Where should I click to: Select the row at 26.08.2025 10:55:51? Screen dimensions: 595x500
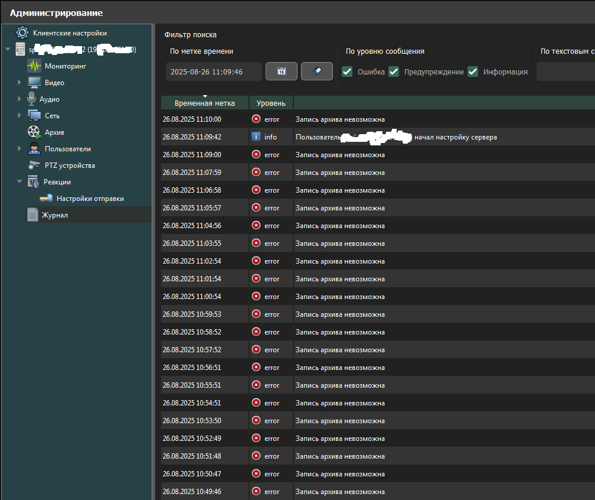point(378,385)
